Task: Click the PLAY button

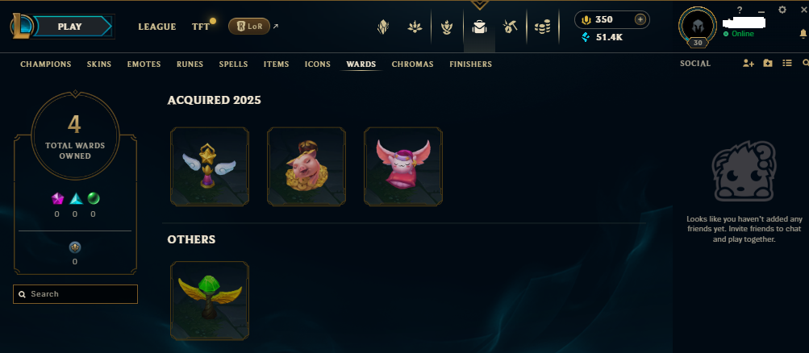Action: pyautogui.click(x=69, y=27)
